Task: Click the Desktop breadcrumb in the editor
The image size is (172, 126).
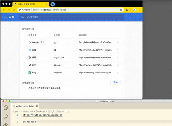Action: pos(40,112)
